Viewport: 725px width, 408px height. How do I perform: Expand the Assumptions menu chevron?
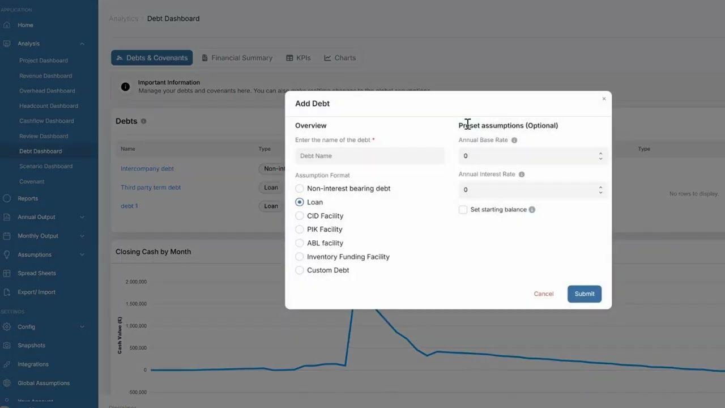[x=82, y=254]
